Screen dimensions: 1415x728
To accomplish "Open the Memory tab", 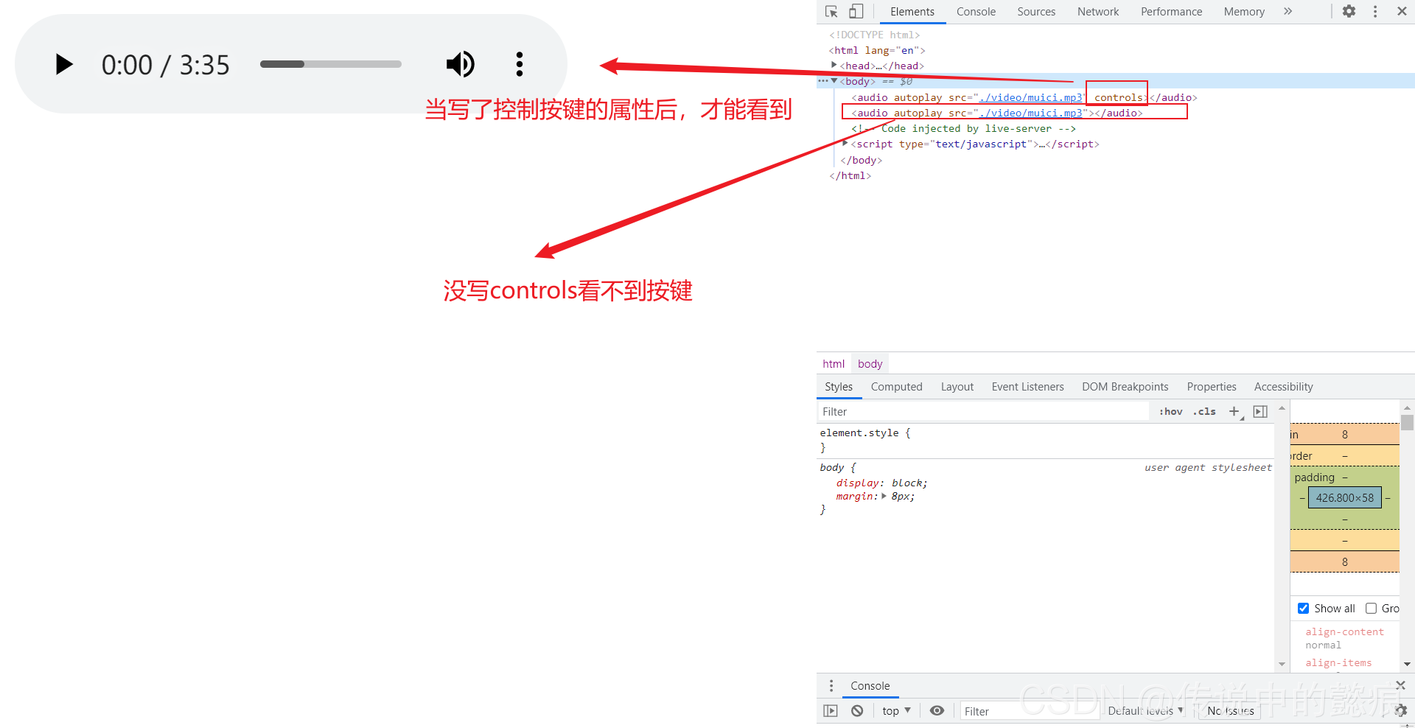I will [1244, 12].
